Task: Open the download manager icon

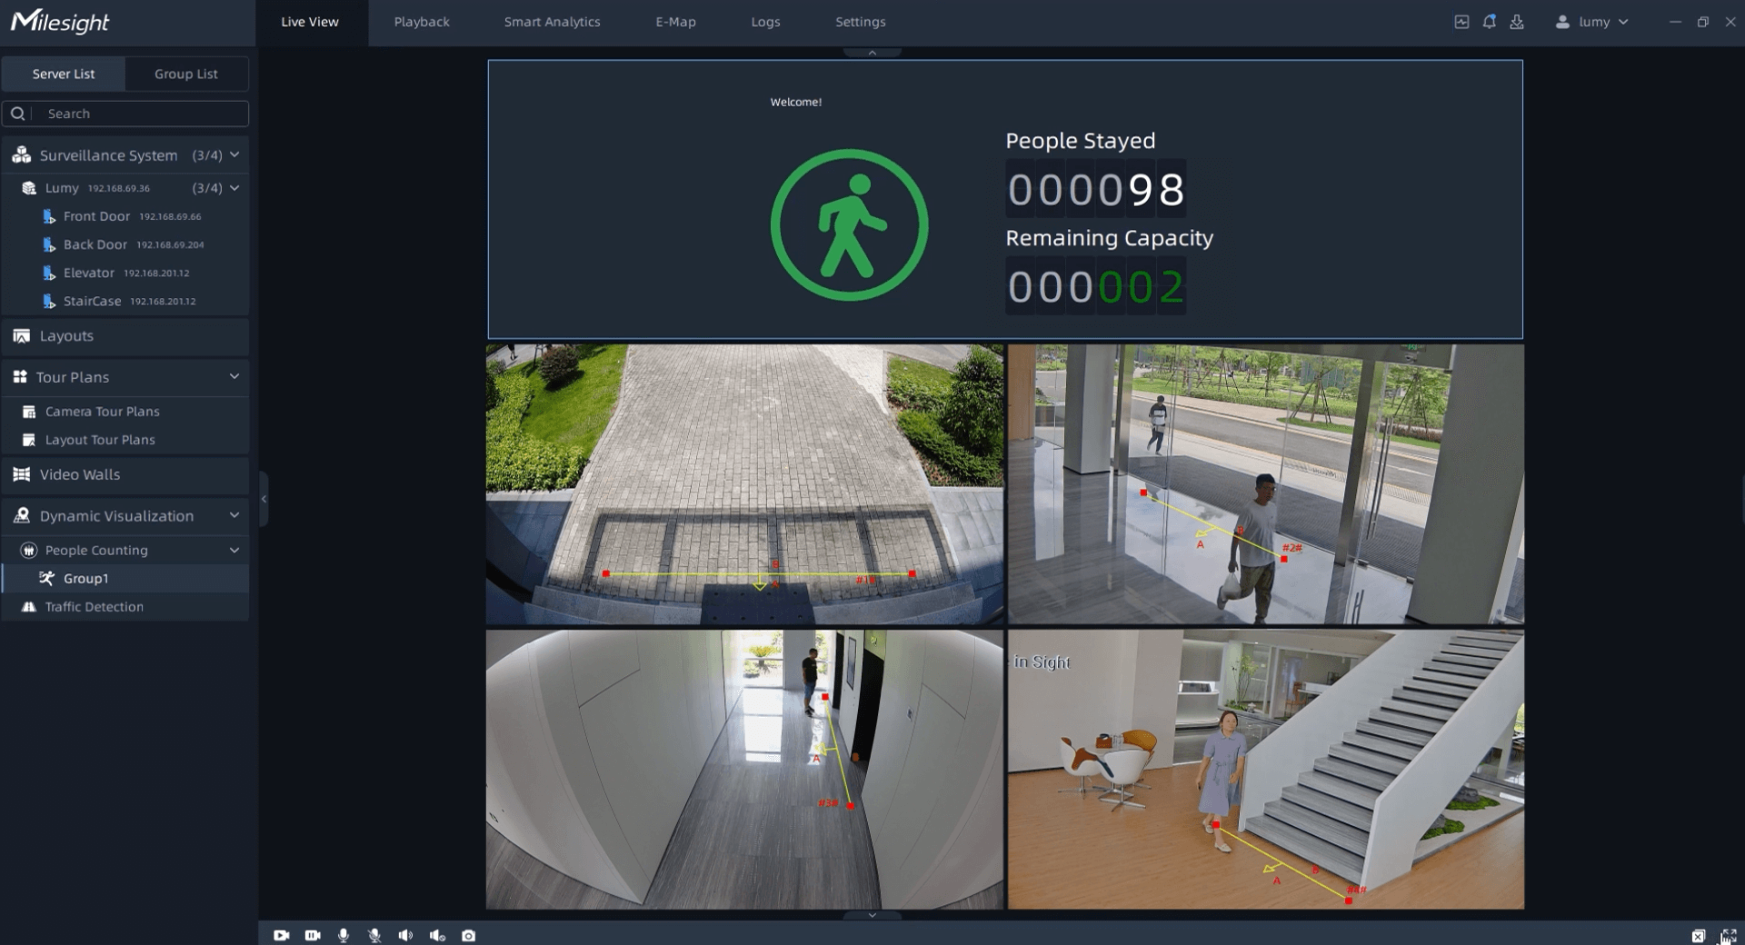Action: pos(1517,22)
